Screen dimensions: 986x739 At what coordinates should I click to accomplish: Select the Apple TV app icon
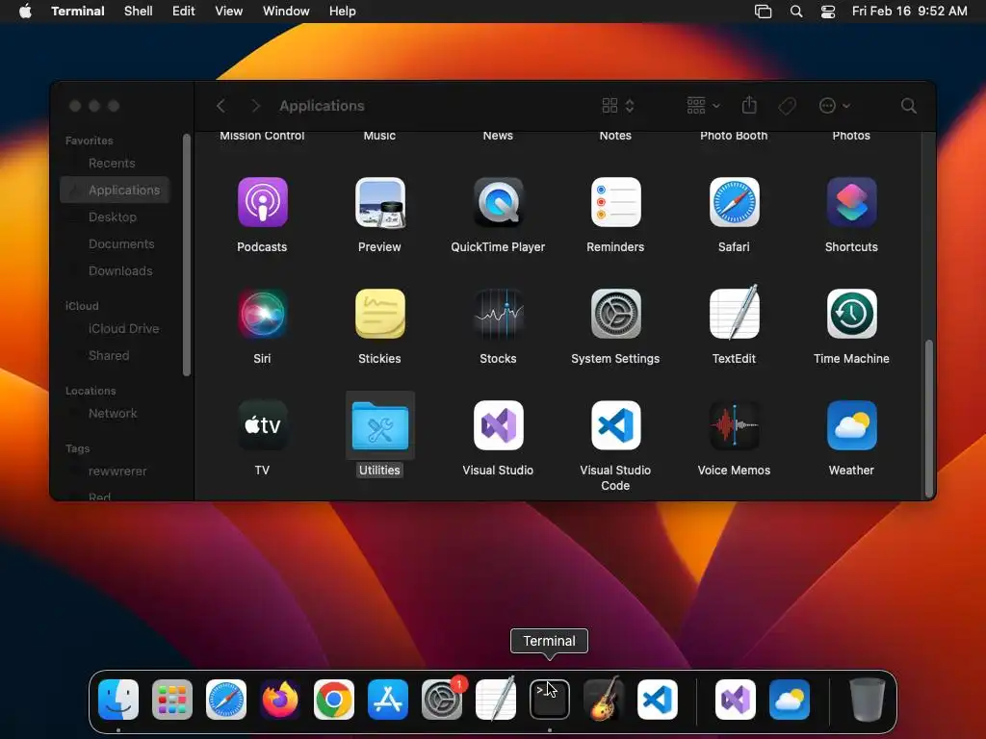pos(262,425)
